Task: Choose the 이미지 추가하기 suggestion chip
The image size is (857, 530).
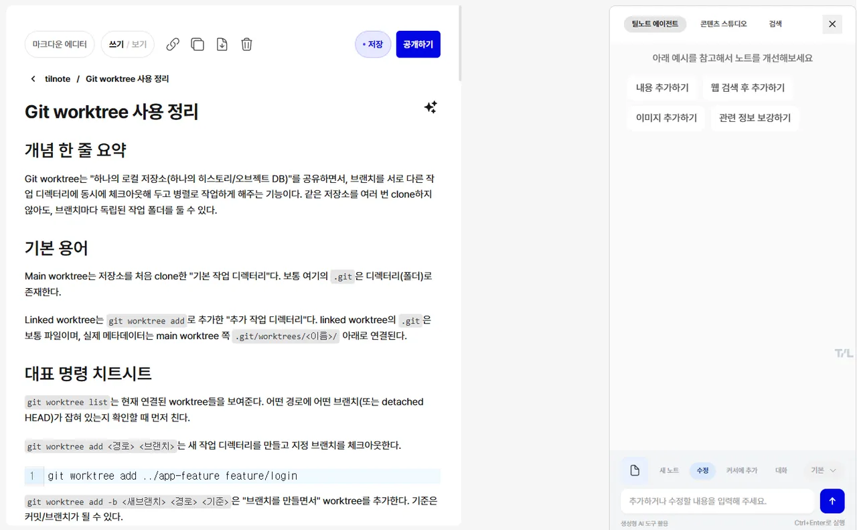Action: tap(666, 118)
